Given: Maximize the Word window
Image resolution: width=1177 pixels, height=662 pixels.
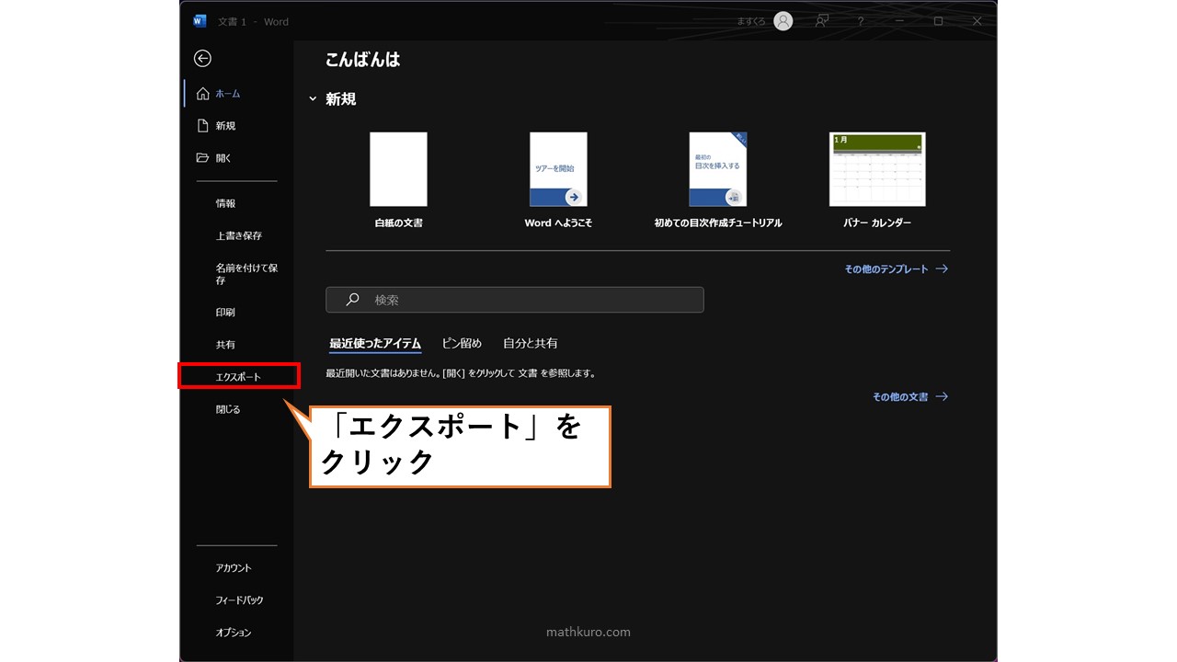Looking at the screenshot, I should coord(938,21).
